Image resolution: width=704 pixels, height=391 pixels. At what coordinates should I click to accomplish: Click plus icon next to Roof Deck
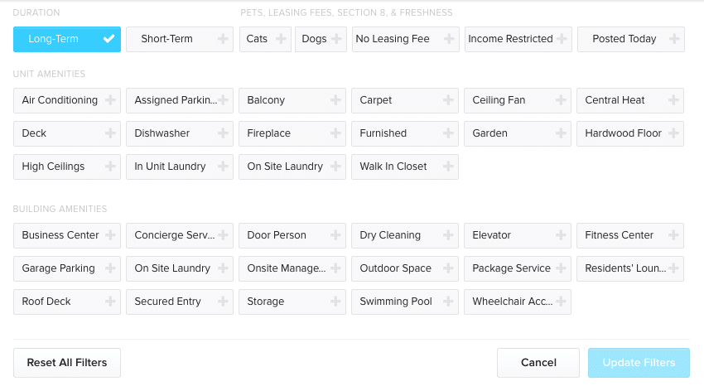(110, 302)
